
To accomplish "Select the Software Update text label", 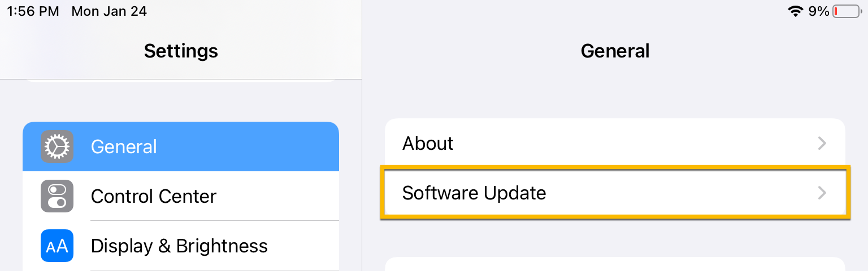I will point(474,193).
